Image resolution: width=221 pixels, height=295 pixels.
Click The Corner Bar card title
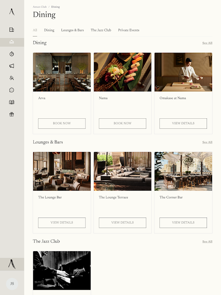coord(171,197)
